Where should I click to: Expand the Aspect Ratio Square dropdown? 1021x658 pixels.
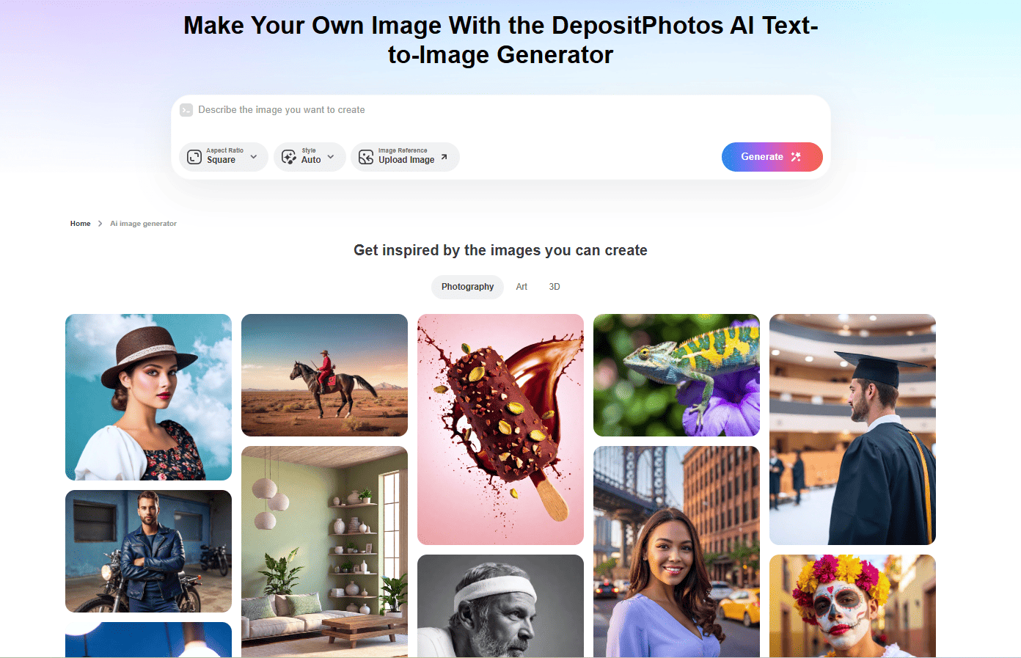[253, 157]
